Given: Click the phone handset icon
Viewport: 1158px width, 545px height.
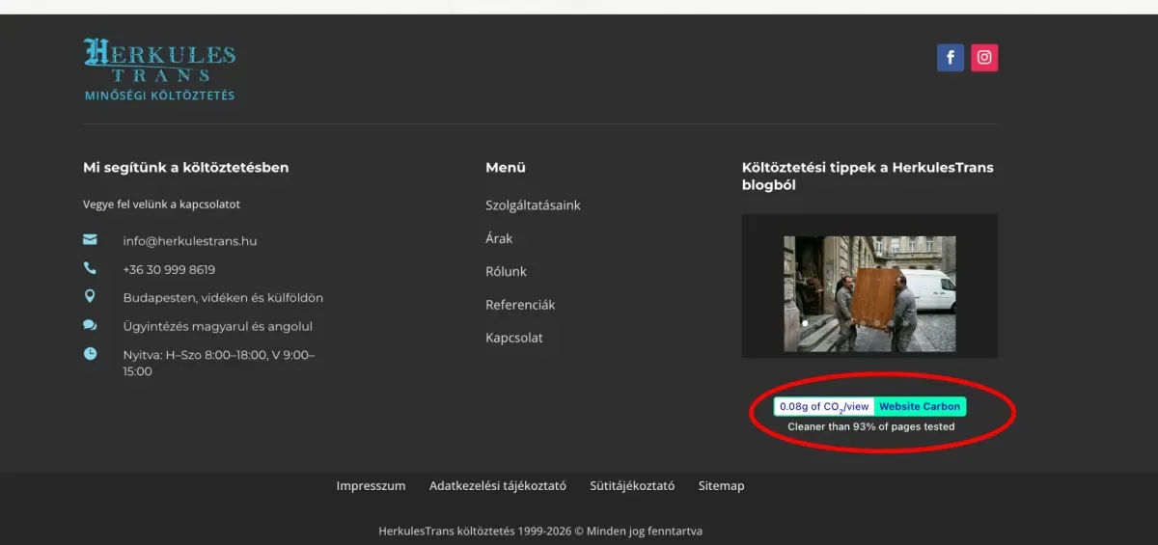Looking at the screenshot, I should tap(90, 268).
